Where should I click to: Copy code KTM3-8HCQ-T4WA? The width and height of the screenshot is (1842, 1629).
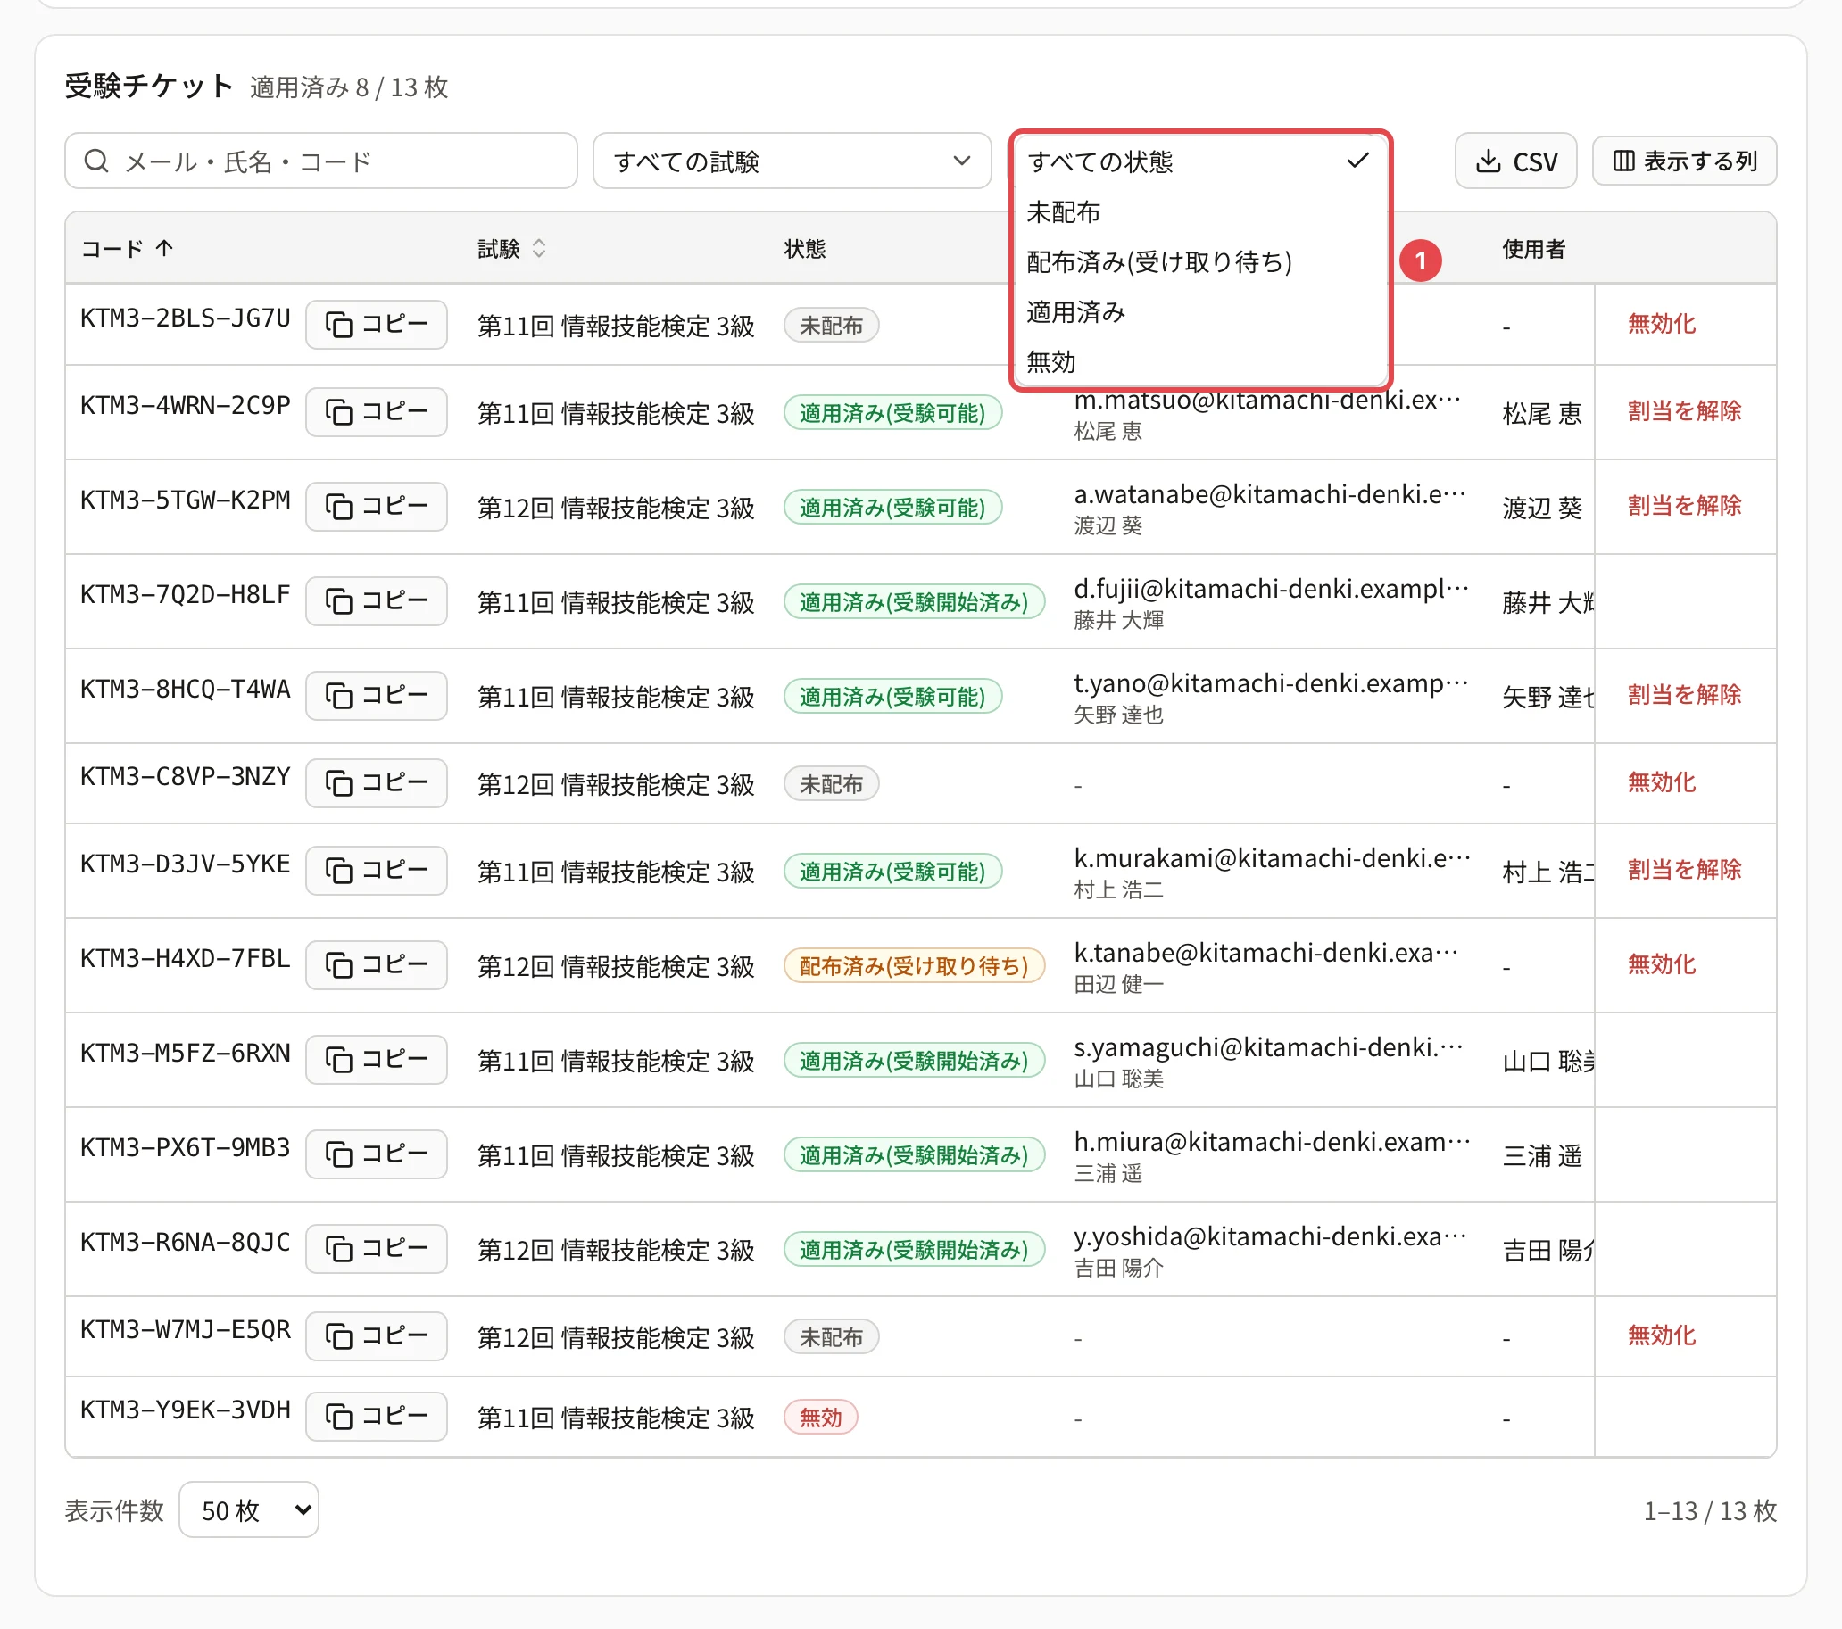click(x=376, y=696)
